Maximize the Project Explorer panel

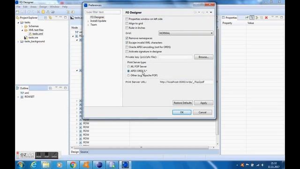point(66,17)
